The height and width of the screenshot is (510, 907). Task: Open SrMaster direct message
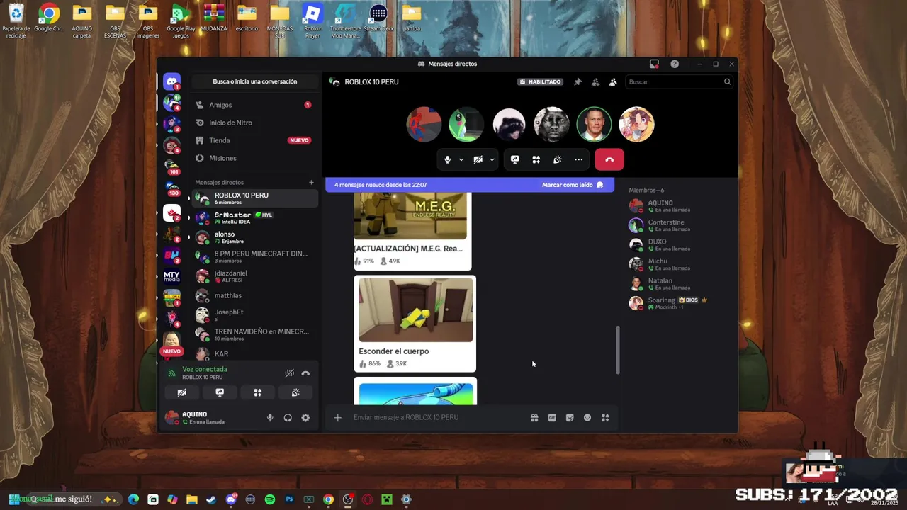[x=254, y=217]
